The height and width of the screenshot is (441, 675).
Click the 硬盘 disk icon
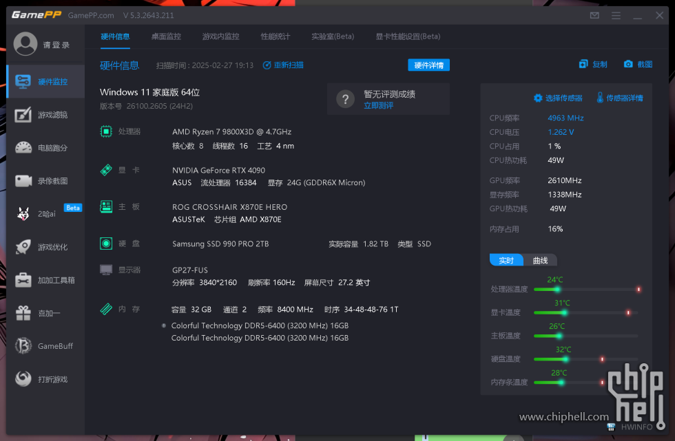106,244
